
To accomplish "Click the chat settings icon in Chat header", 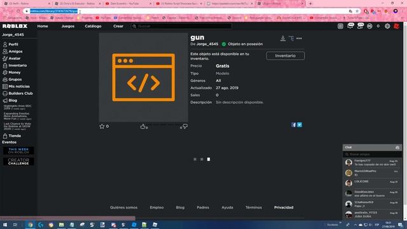I will click(x=397, y=148).
